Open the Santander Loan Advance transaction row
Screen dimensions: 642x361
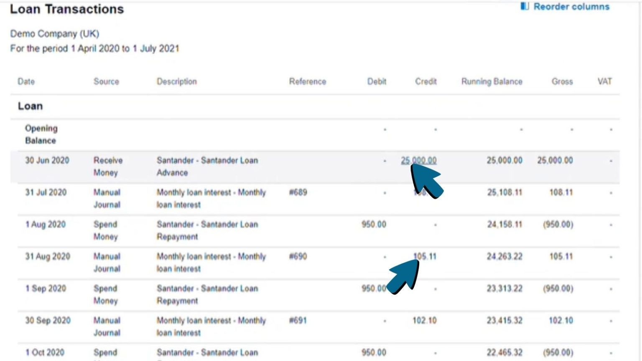click(x=207, y=166)
